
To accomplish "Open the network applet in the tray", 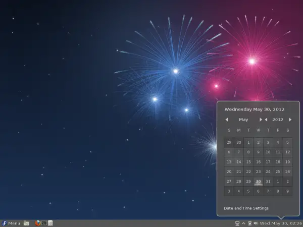I will click(249, 223).
